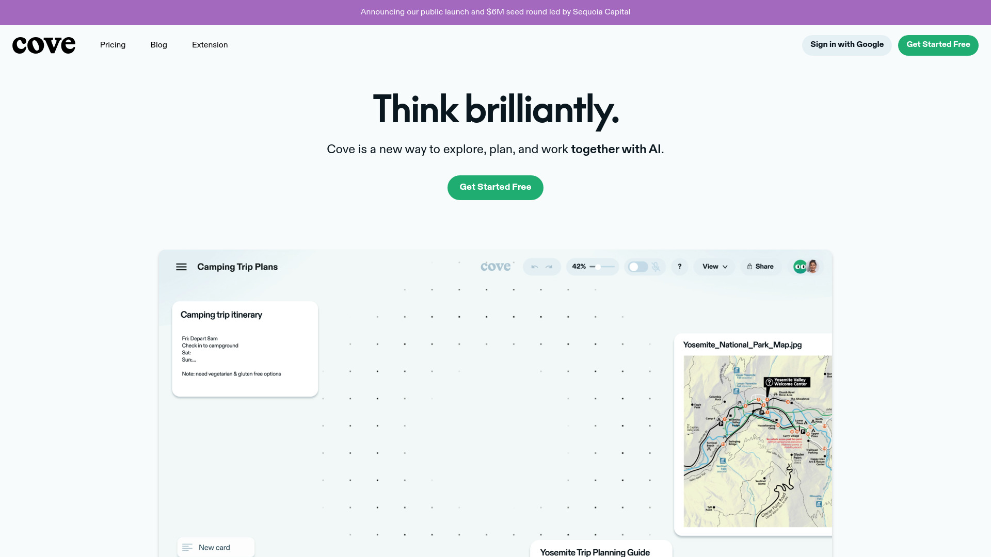The height and width of the screenshot is (557, 991).
Task: Click the Pricing menu item
Action: point(113,45)
